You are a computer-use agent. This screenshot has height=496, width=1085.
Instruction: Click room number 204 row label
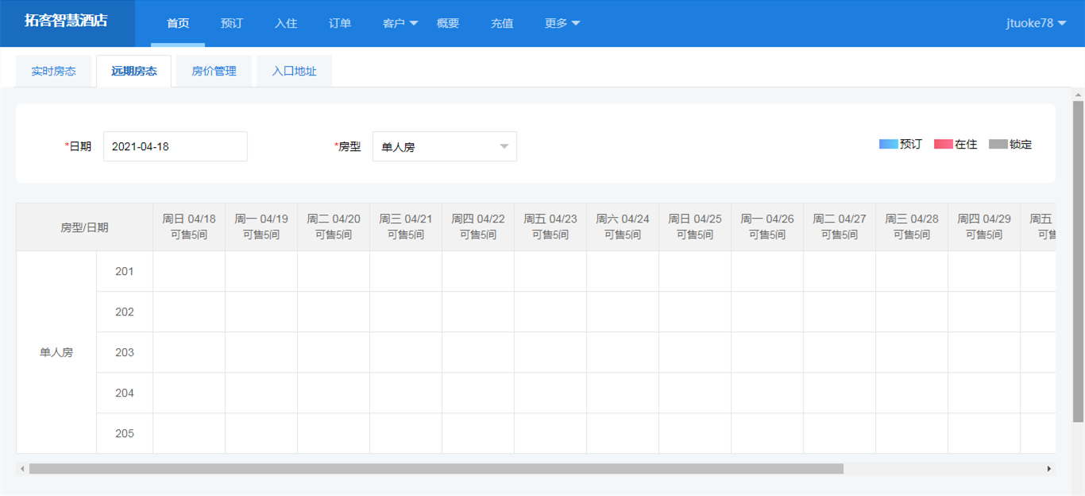point(125,393)
